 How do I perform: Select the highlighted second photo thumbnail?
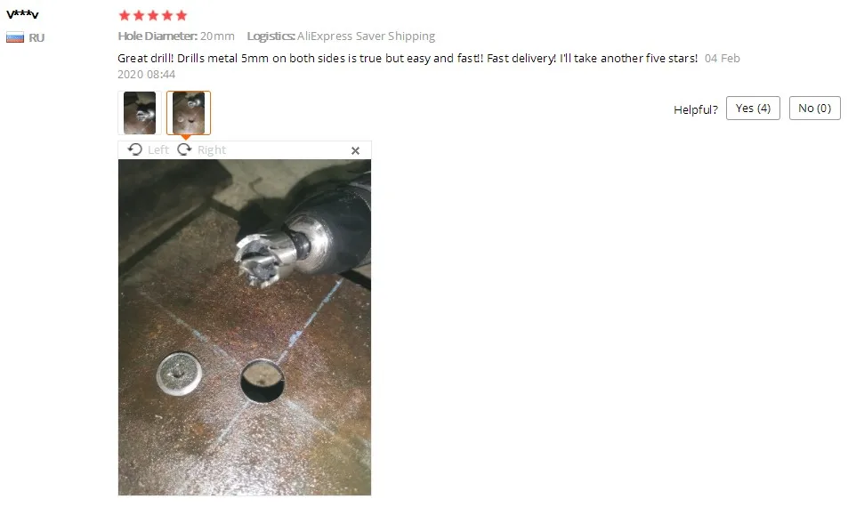[189, 113]
